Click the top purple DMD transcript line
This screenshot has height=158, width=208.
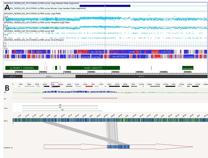[x=60, y=106]
